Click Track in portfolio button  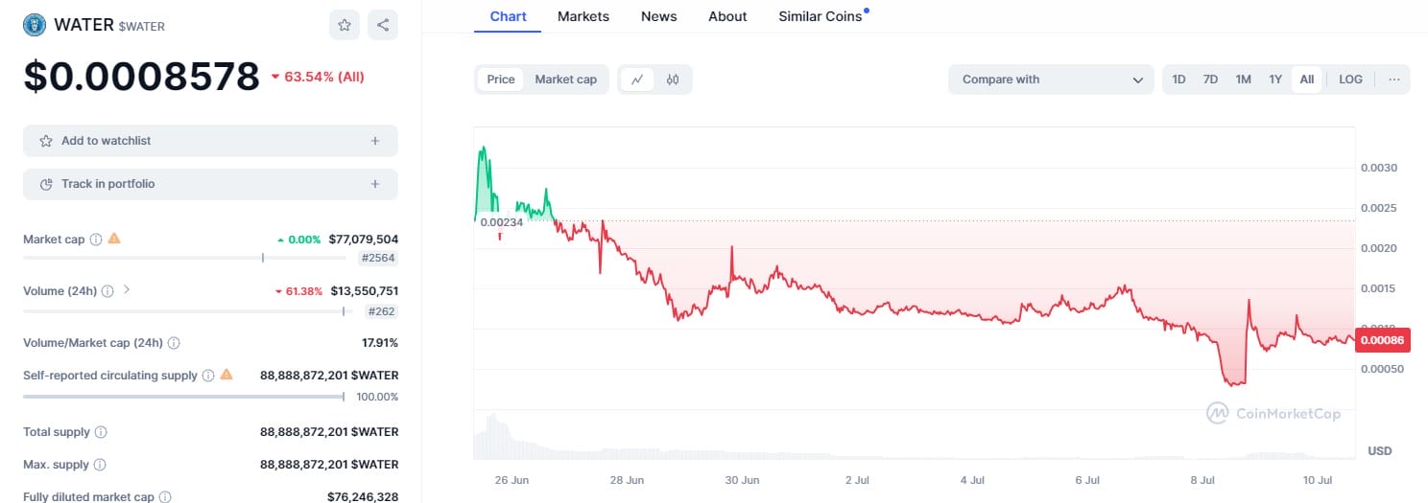coord(210,184)
